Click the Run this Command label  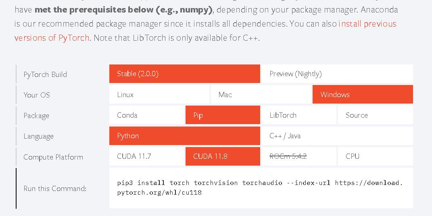pyautogui.click(x=55, y=189)
